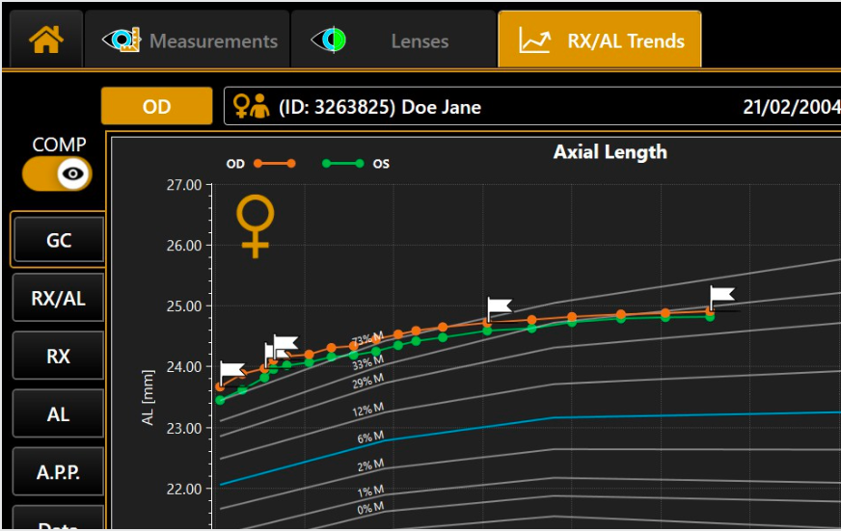The width and height of the screenshot is (841, 531).
Task: Click the 22.00 axis value
Action: [184, 490]
